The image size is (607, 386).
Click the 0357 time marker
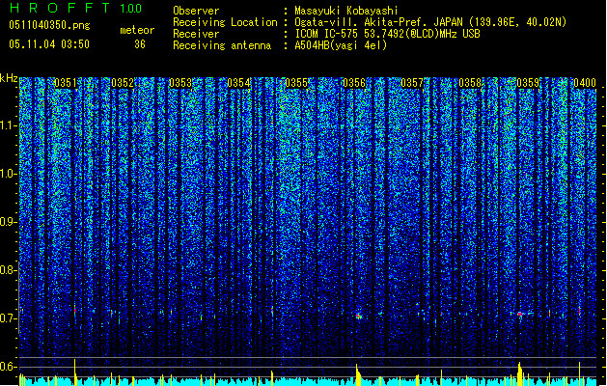(412, 83)
